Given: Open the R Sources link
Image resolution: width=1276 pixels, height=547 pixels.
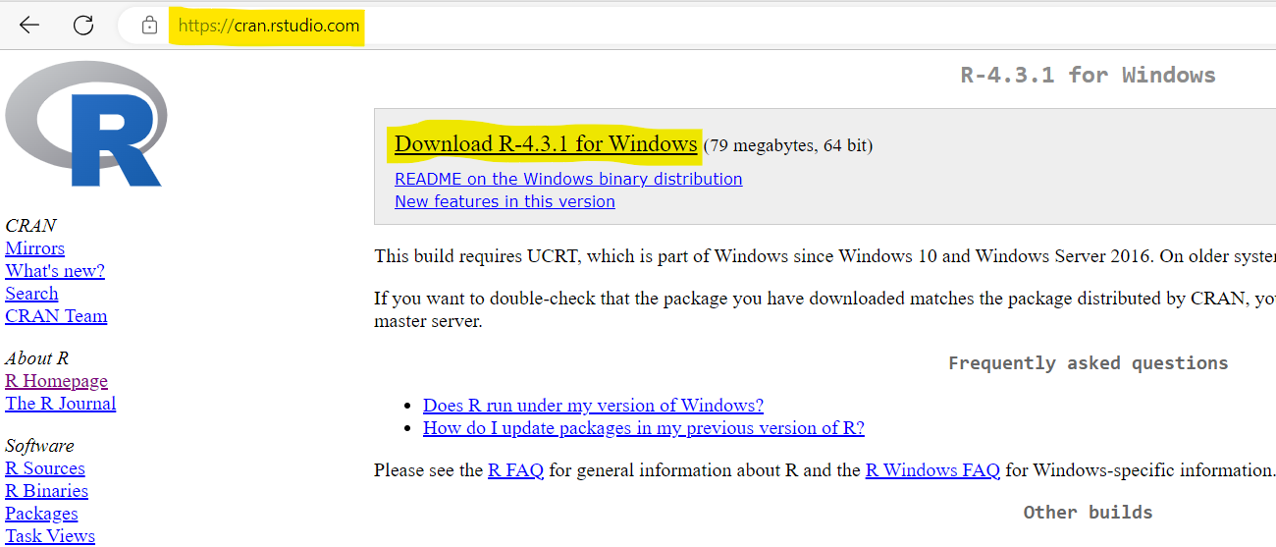Looking at the screenshot, I should click(45, 468).
